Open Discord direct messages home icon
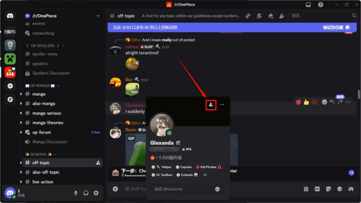This screenshot has height=203, width=361. [x=10, y=16]
